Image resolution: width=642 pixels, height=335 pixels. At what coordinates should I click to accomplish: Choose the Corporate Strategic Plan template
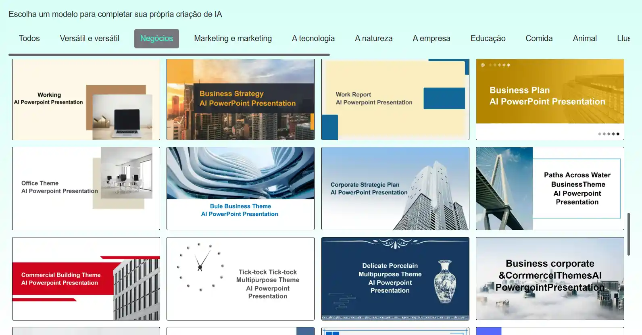(395, 188)
